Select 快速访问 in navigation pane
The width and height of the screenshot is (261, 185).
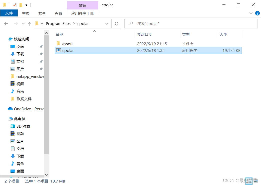click(x=22, y=39)
